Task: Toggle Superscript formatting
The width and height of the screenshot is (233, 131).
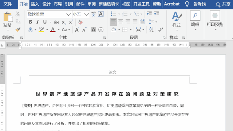Action: point(71,22)
